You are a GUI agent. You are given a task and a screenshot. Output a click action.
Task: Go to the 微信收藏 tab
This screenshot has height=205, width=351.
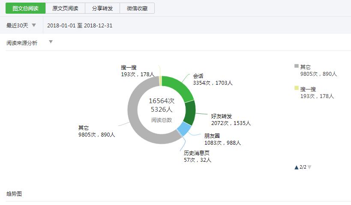coord(137,8)
